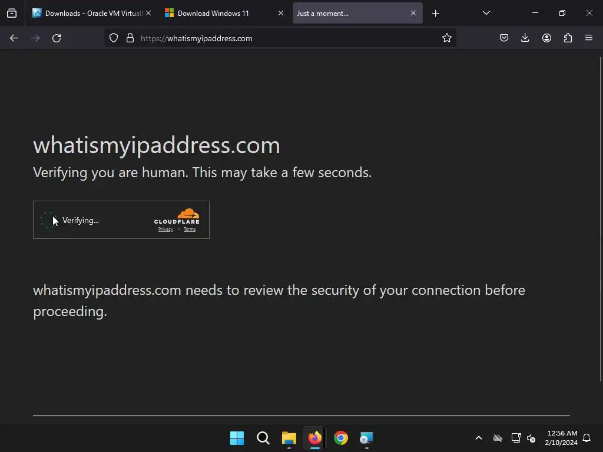The height and width of the screenshot is (452, 603).
Task: Open the downloads panel
Action: click(525, 38)
